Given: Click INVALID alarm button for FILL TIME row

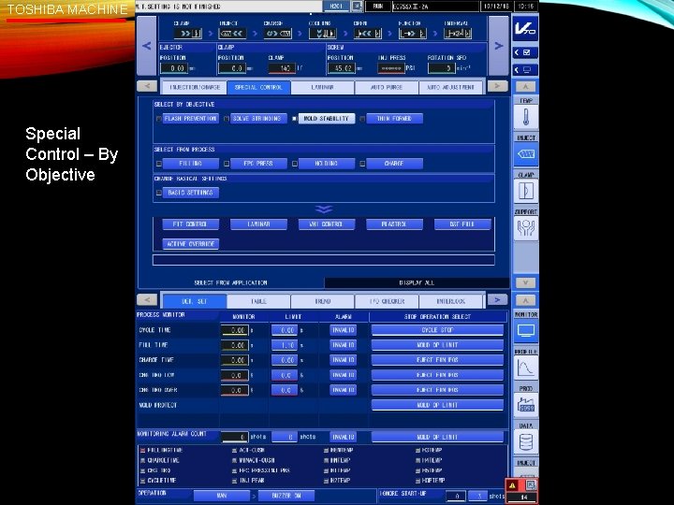Looking at the screenshot, I should click(x=343, y=345).
